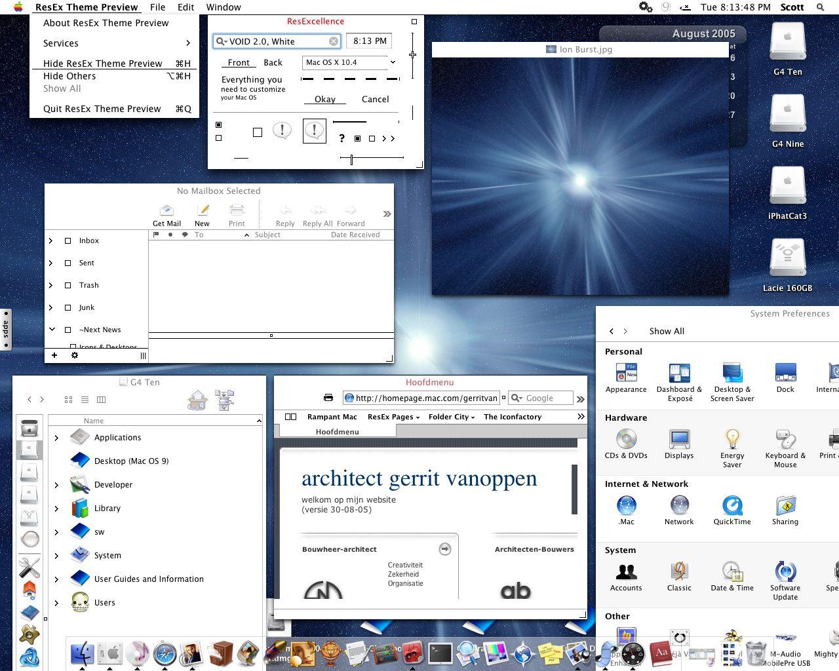Open Spotlight search in the menu bar
Screen dimensions: 839x671
pos(820,7)
